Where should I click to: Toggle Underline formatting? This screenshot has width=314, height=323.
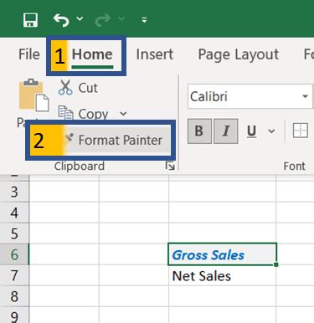(251, 131)
